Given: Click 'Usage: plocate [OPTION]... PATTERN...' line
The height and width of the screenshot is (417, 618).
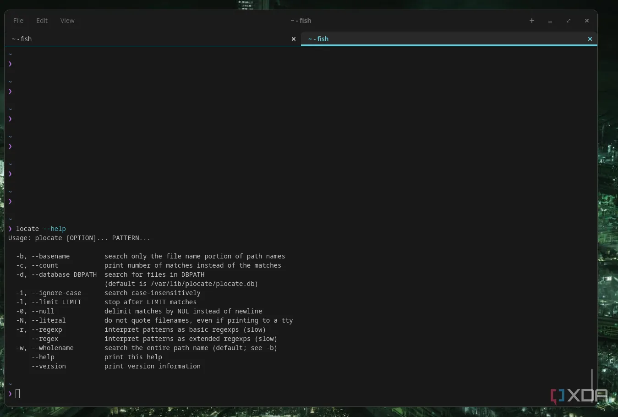Looking at the screenshot, I should (x=79, y=238).
